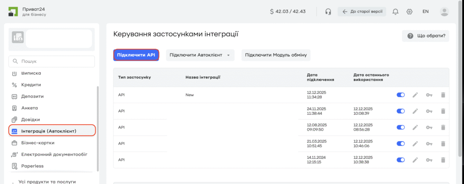Viewport: 464px width, 184px height.
Task: Click the headset support icon
Action: (x=328, y=12)
